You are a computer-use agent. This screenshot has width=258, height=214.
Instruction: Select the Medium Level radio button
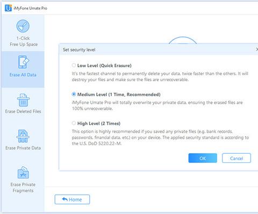(x=74, y=94)
